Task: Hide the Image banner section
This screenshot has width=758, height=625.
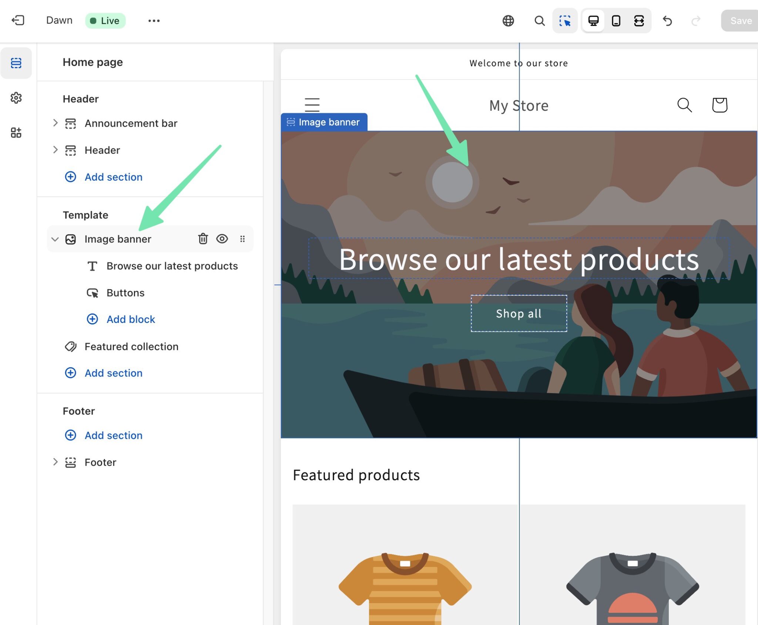Action: [x=222, y=239]
